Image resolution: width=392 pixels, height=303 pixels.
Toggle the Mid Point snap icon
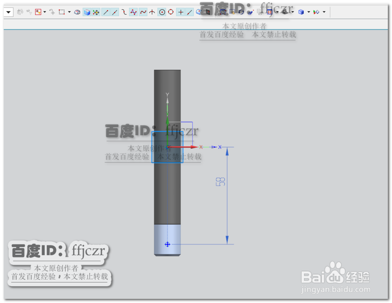tap(115, 12)
